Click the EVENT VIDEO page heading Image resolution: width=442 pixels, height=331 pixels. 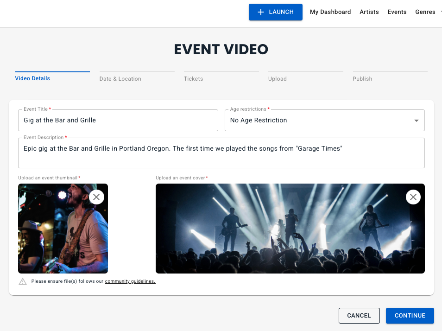[x=221, y=49]
